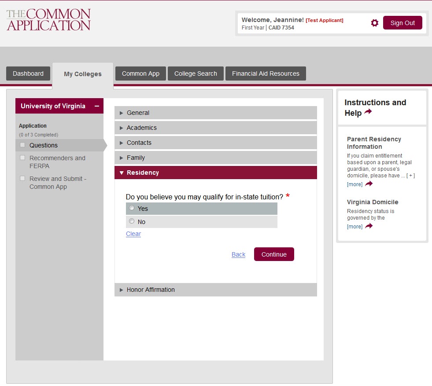
Task: Expand the Contacts section
Action: click(215, 143)
